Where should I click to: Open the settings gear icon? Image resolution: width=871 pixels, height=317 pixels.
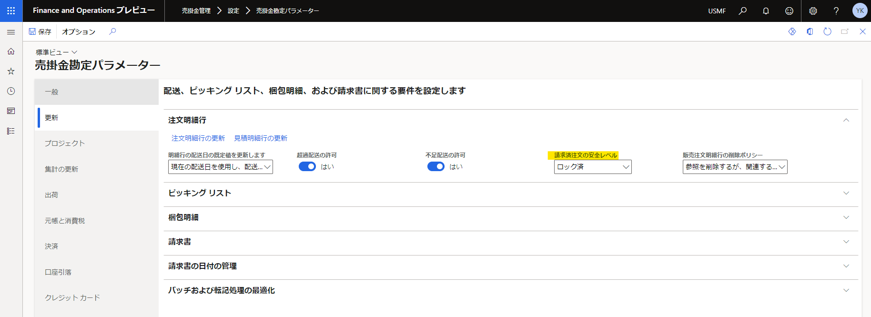click(813, 11)
